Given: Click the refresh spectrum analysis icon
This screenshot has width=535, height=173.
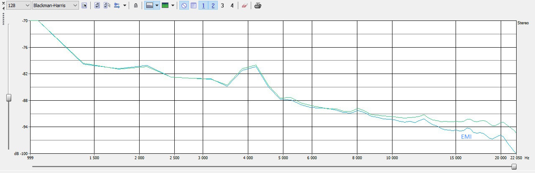Looking at the screenshot, I should click(97, 5).
